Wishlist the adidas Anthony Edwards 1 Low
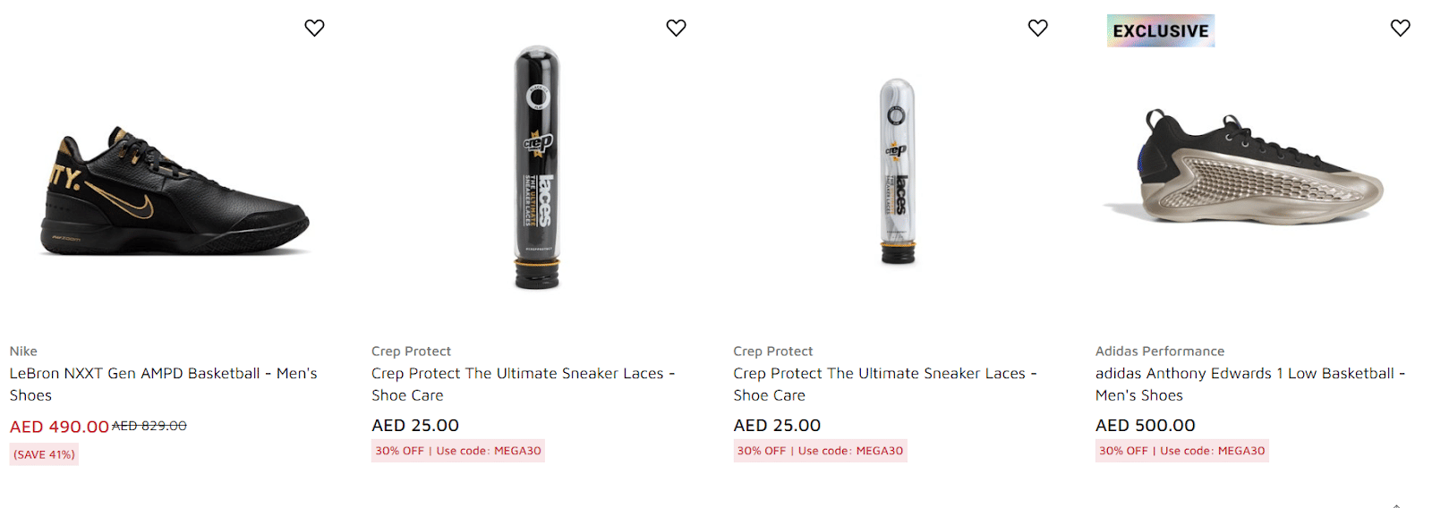Screen dimensions: 1432x508 coord(1400,28)
